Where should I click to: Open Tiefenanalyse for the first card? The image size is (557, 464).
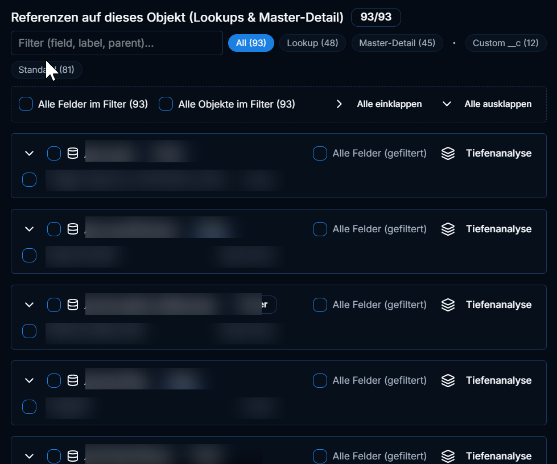click(499, 154)
